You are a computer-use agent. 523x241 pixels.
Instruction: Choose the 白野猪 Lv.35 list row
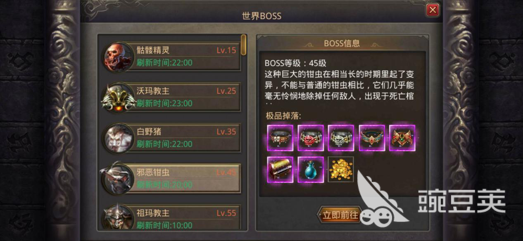pyautogui.click(x=172, y=137)
